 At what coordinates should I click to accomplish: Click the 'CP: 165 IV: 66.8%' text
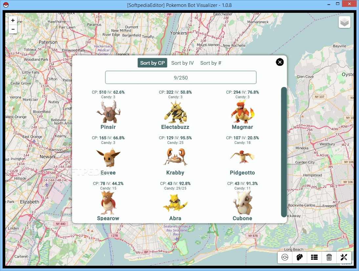tap(108, 138)
